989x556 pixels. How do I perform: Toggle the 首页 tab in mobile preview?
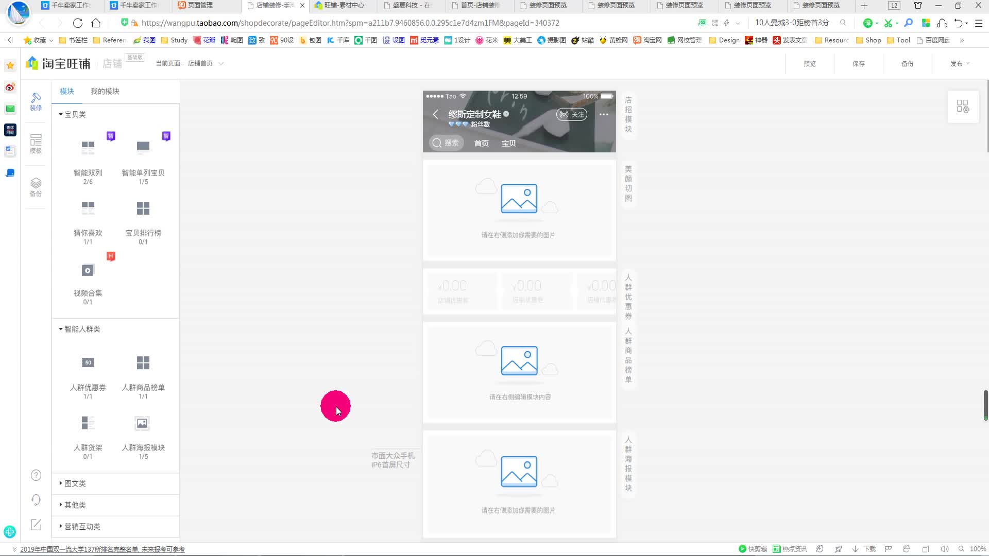pyautogui.click(x=482, y=143)
